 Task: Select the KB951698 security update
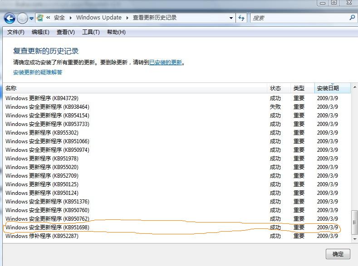pyautogui.click(x=177, y=227)
